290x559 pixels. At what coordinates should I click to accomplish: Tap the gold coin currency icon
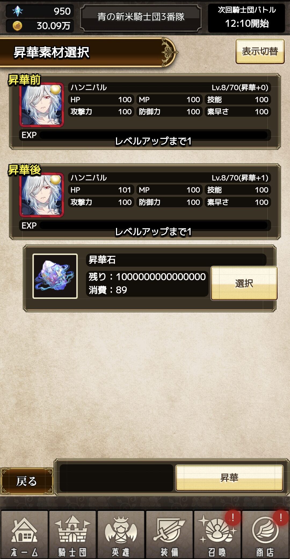pyautogui.click(x=17, y=26)
